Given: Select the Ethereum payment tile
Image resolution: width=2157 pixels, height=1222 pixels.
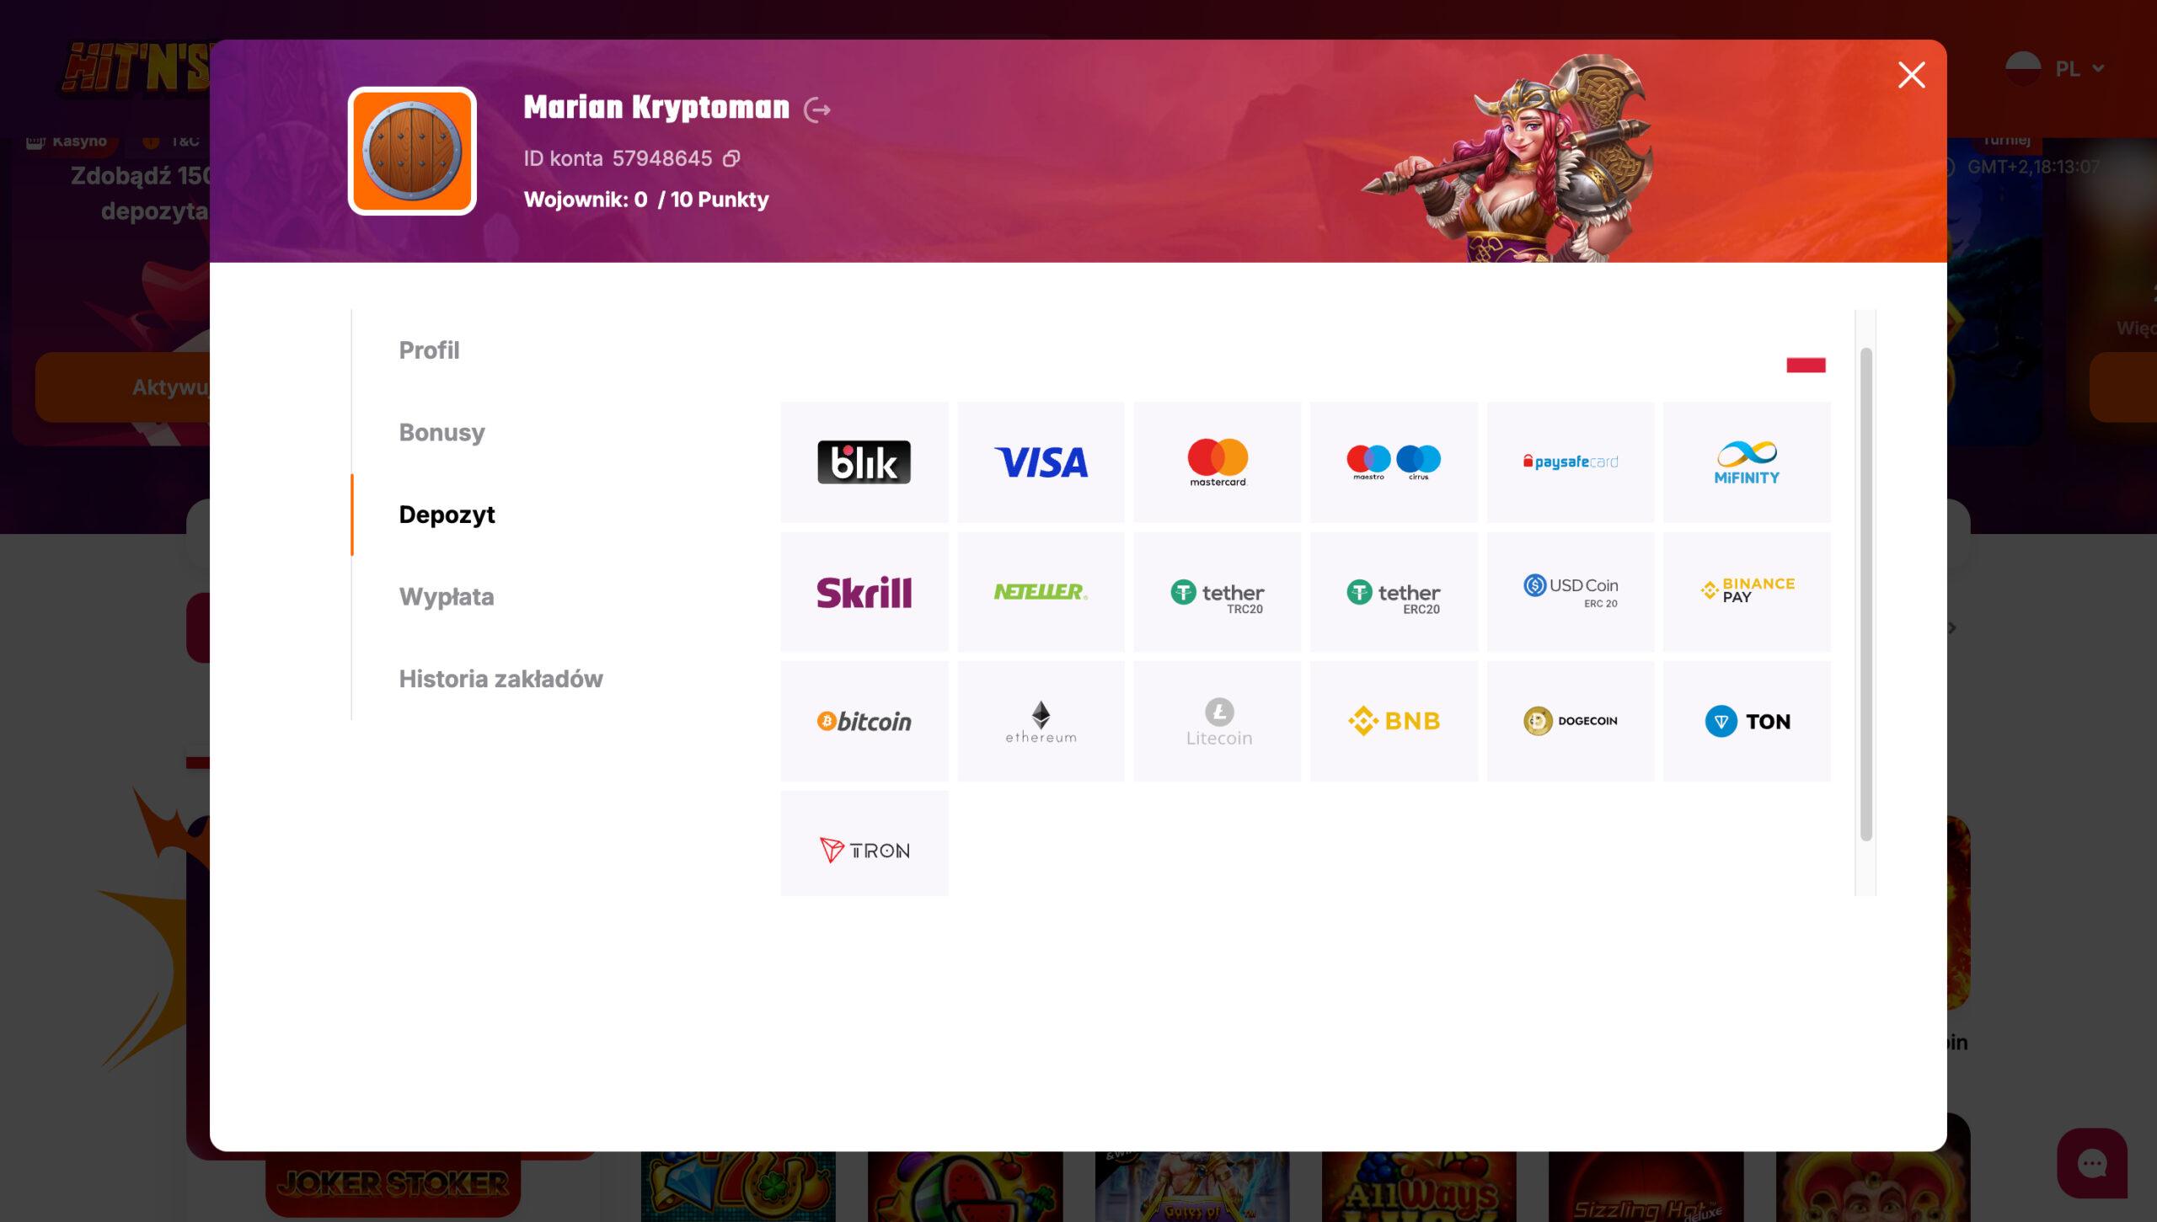Looking at the screenshot, I should 1041,721.
